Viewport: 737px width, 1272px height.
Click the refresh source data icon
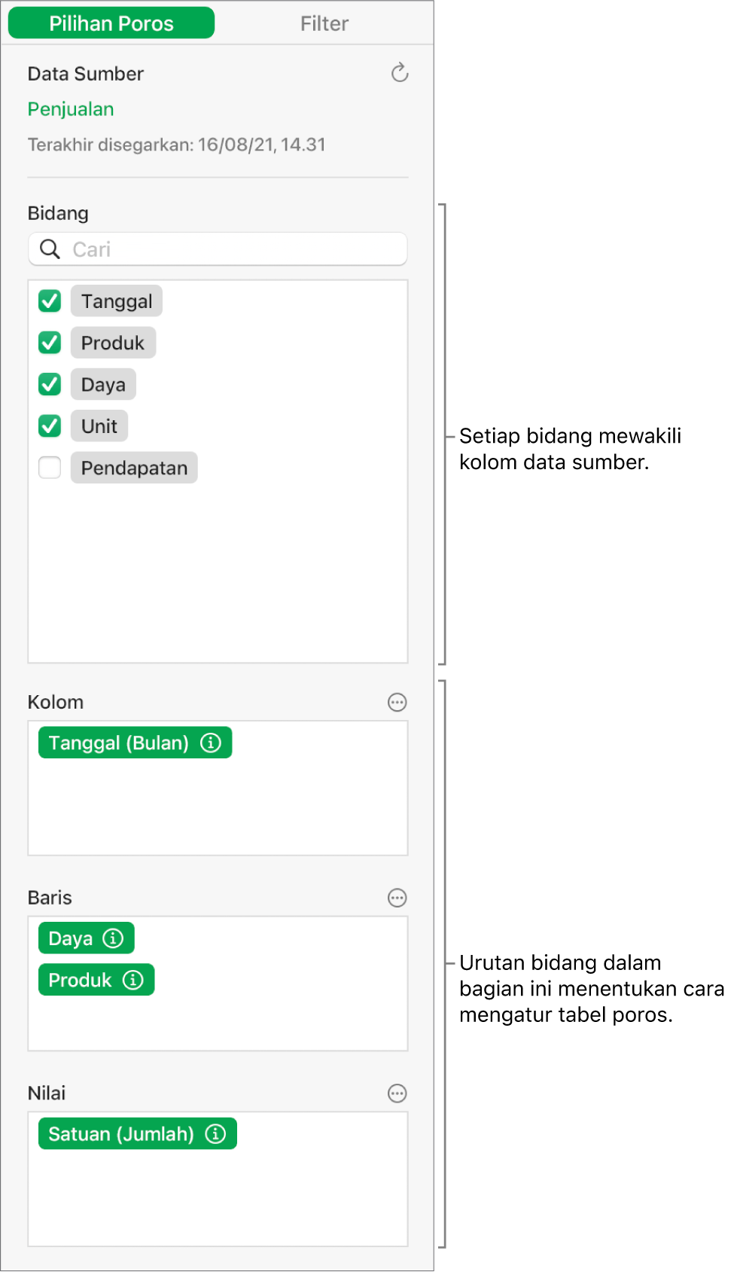pyautogui.click(x=400, y=73)
